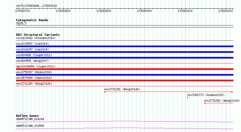Click the ADAMTS2|NM_021599 gene label
The image size is (241, 132).
click(x=30, y=126)
